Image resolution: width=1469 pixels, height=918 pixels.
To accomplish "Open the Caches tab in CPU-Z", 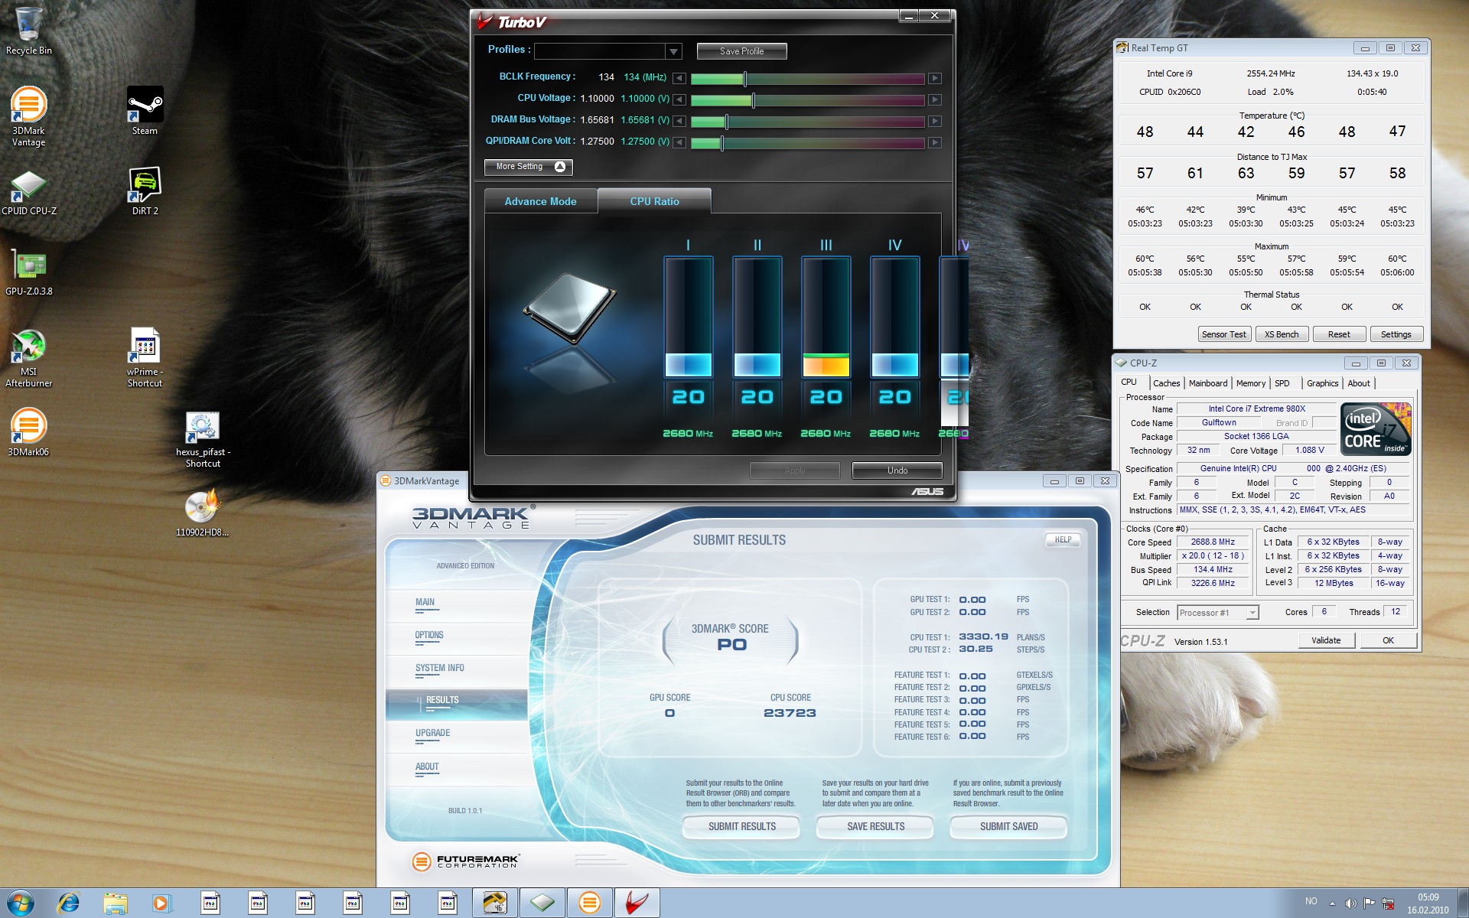I will pos(1166,383).
